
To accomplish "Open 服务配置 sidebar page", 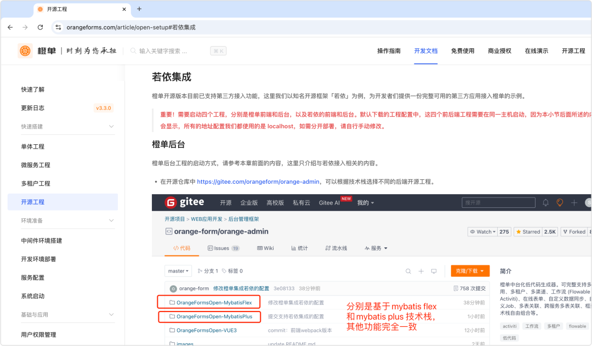I will coord(32,277).
